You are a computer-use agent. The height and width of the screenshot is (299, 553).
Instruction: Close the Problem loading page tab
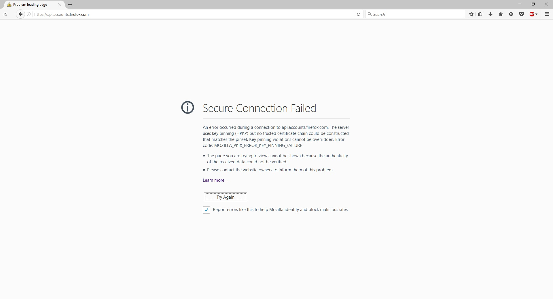(x=60, y=5)
